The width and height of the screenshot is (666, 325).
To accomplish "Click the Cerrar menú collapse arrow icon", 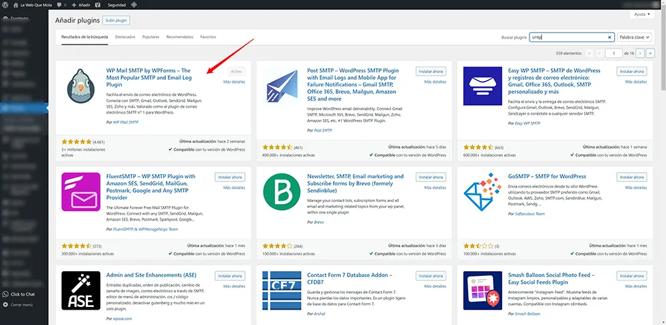I will [x=5, y=304].
